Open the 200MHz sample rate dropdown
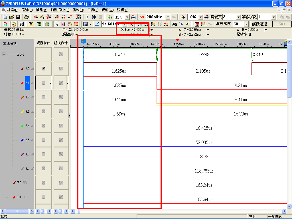Viewport: 292px width, 219px height. point(168,17)
